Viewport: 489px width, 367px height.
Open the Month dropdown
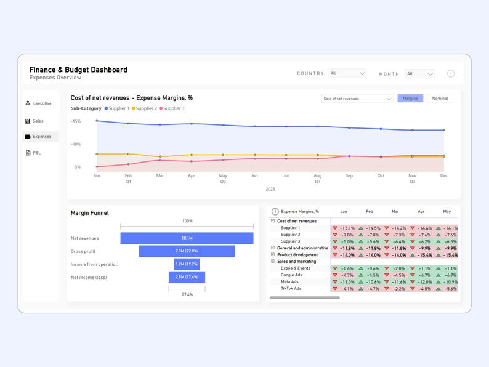(x=419, y=74)
